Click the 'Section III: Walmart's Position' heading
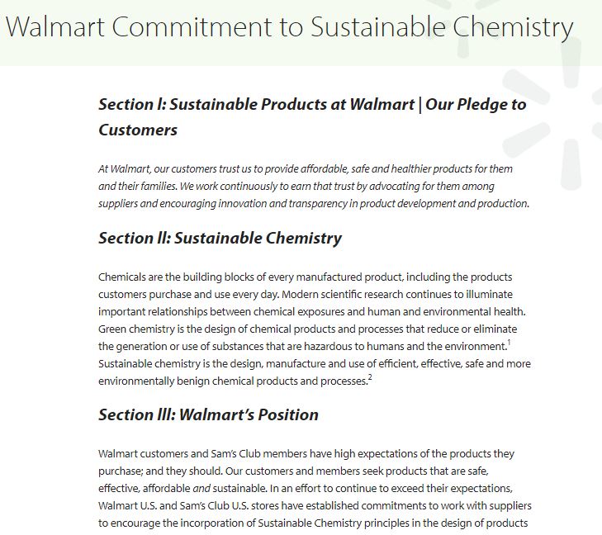Screen dimensions: 602x535 [208, 414]
